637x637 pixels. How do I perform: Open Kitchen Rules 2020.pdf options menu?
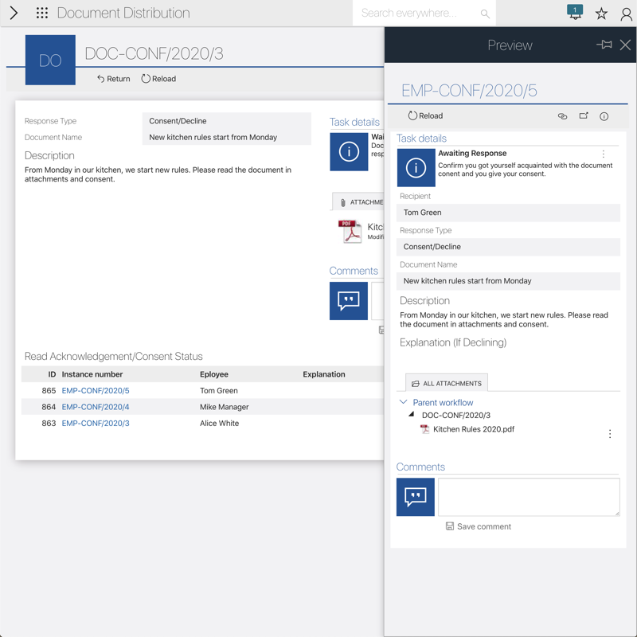point(610,434)
